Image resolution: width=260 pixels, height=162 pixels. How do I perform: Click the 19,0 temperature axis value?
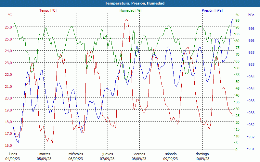pyautogui.click(x=8, y=110)
